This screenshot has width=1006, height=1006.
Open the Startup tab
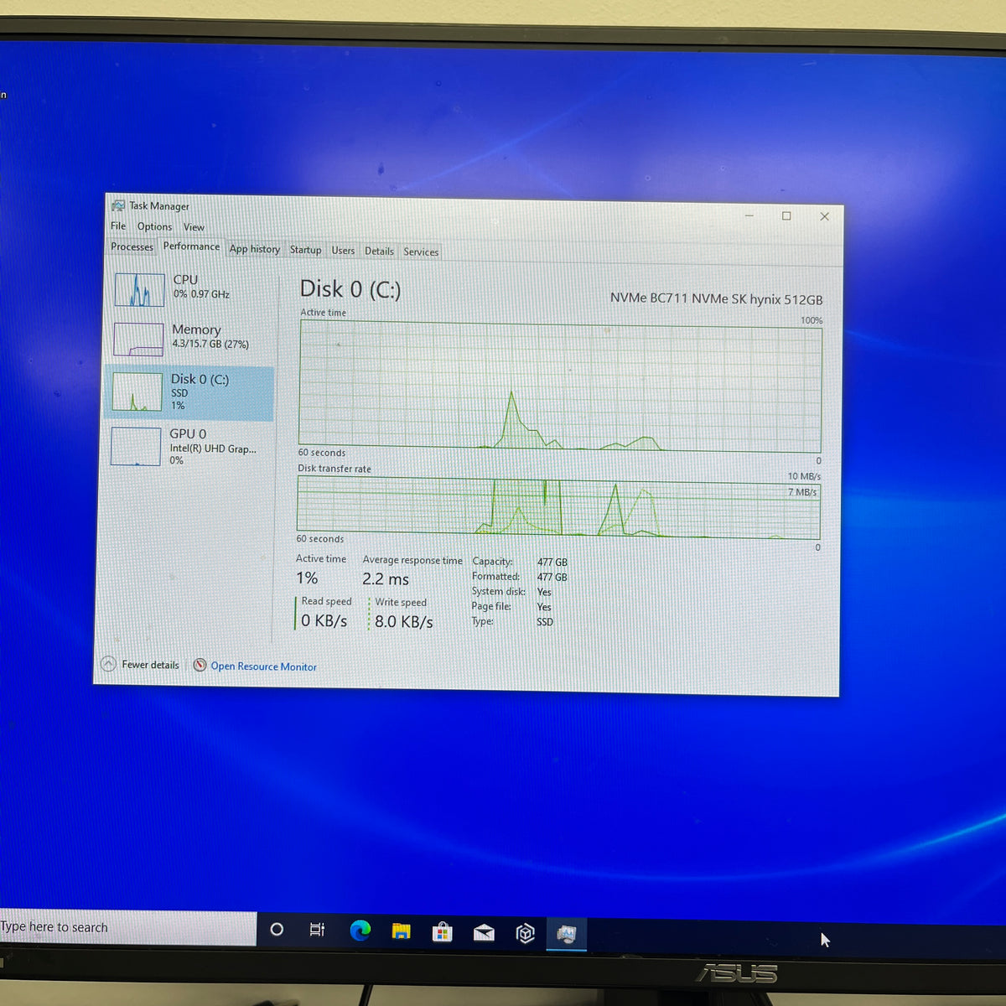pos(305,250)
